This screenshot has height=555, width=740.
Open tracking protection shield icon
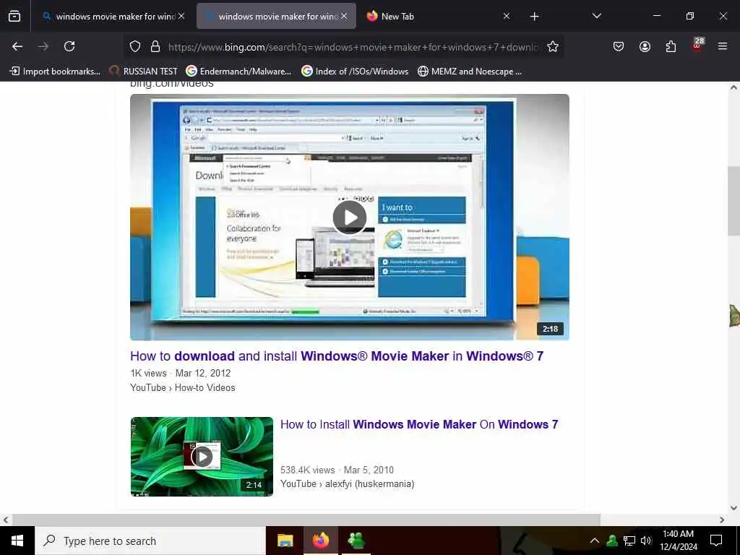click(135, 46)
